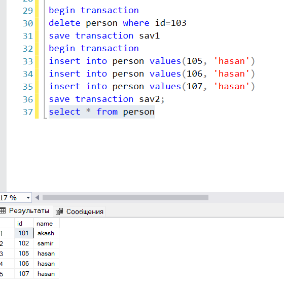
Task: Click the id column header
Action: point(24,224)
